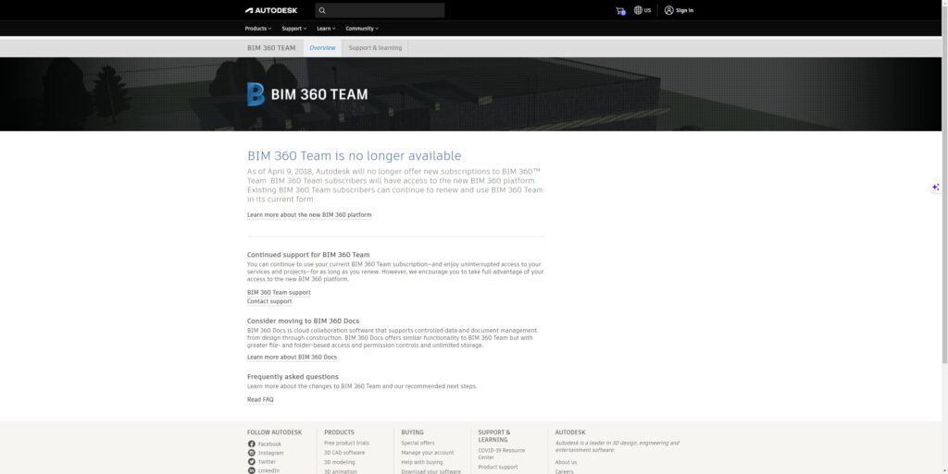
Task: Open the sparkle assistant button on the right edge
Action: coord(935,187)
